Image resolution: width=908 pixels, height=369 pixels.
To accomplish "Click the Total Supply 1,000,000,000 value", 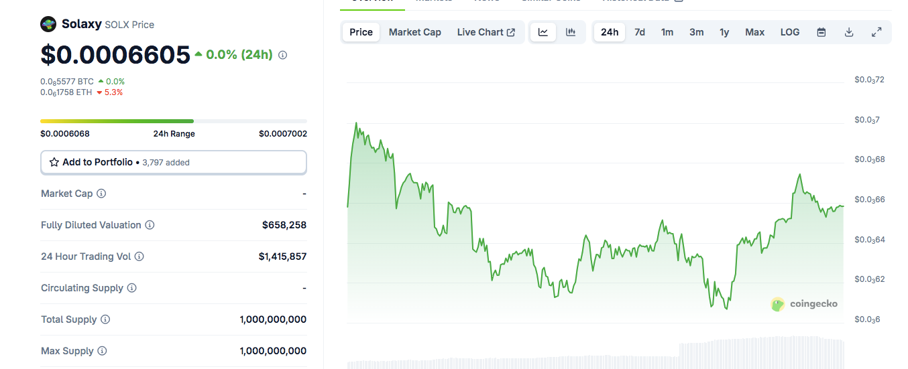I will (273, 319).
